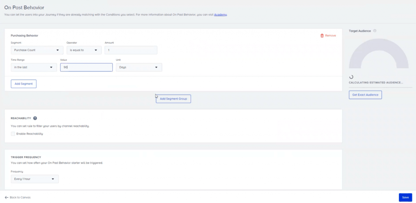The width and height of the screenshot is (416, 203).
Task: Open the Time Range dropdown
Action: click(34, 67)
